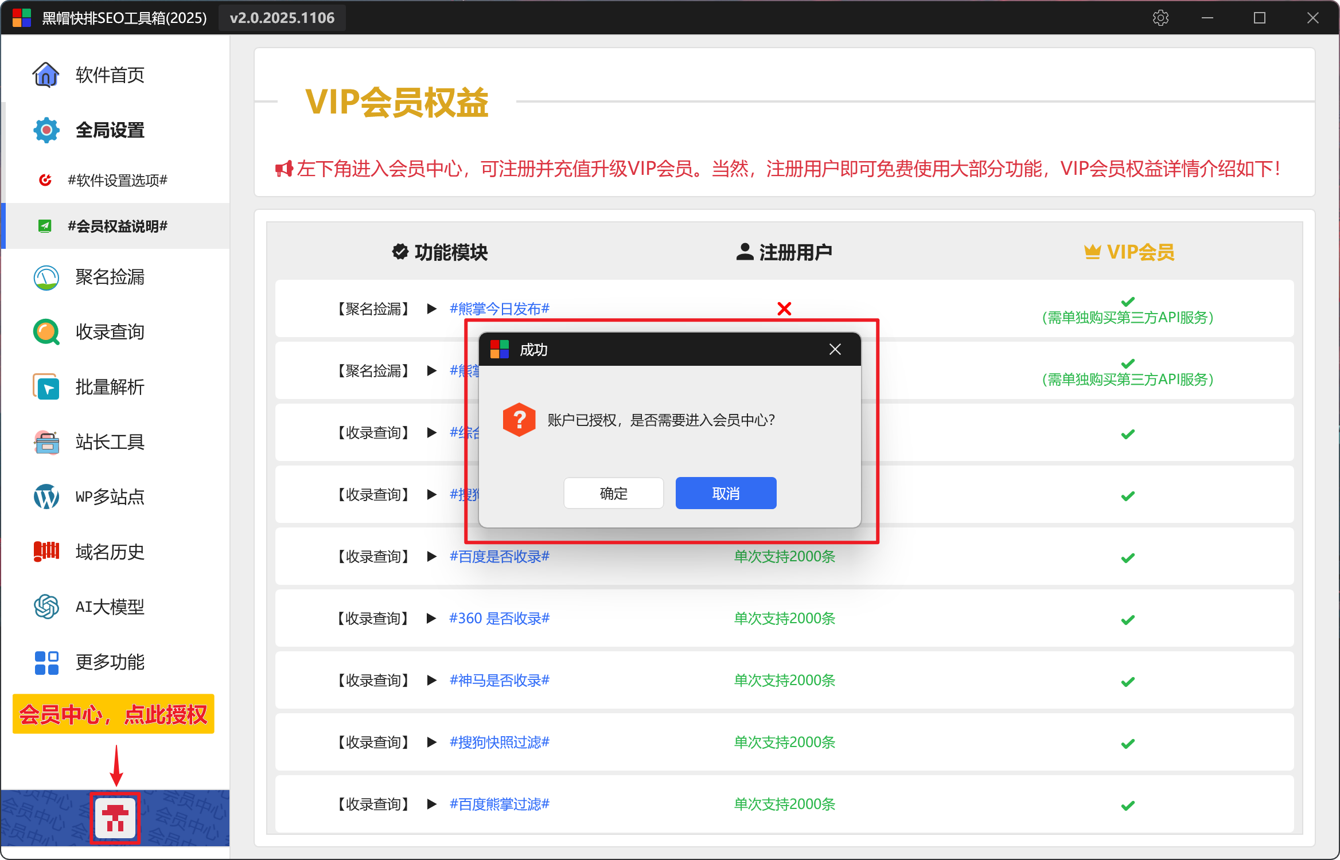This screenshot has width=1340, height=860.
Task: Select #会员权益说明# submenu item
Action: coord(117,226)
